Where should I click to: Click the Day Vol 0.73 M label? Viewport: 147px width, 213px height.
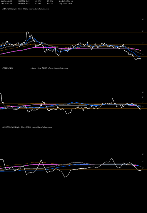click(65, 4)
